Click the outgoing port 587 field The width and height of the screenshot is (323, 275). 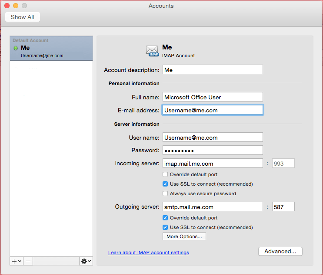[283, 206]
